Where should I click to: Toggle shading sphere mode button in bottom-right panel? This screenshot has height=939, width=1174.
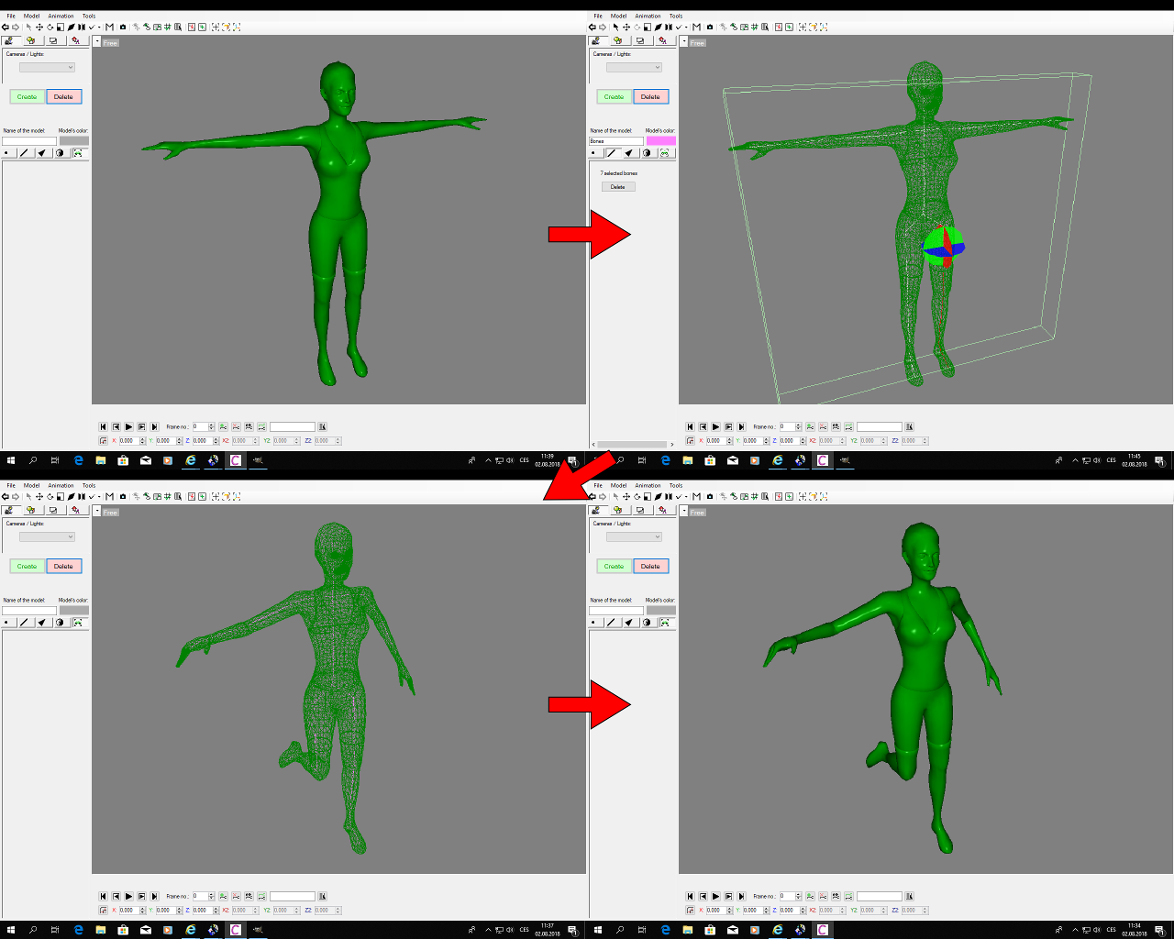(x=647, y=623)
